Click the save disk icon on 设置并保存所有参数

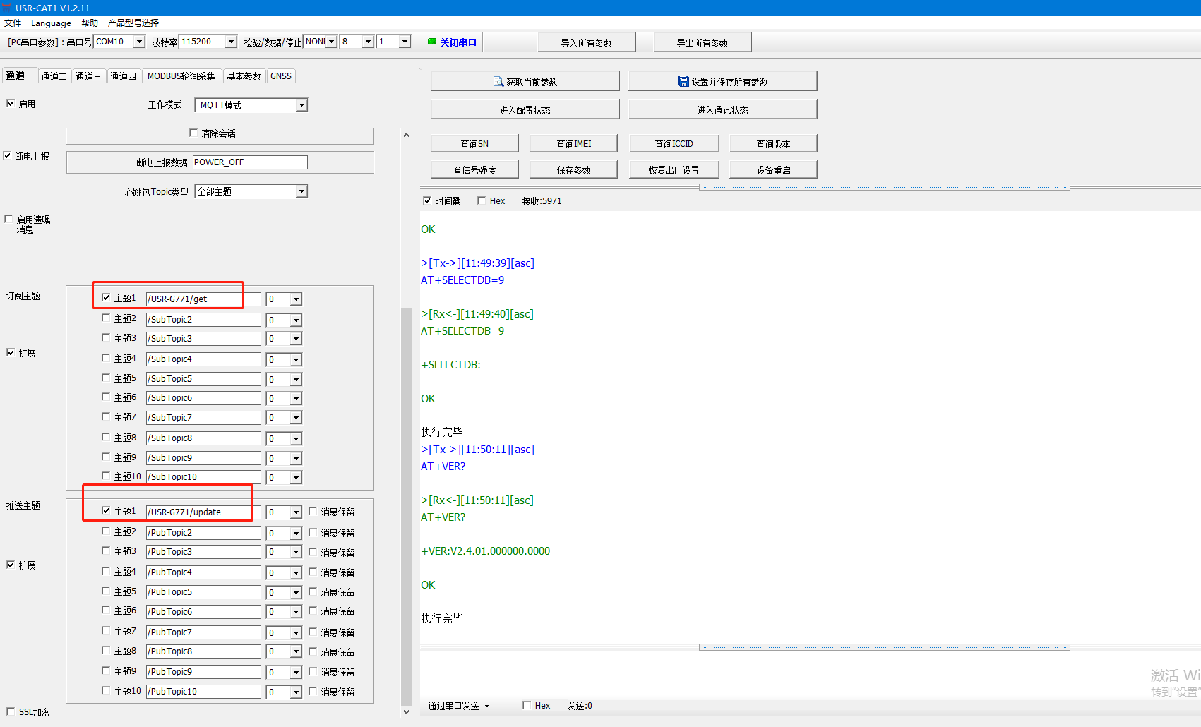point(683,81)
